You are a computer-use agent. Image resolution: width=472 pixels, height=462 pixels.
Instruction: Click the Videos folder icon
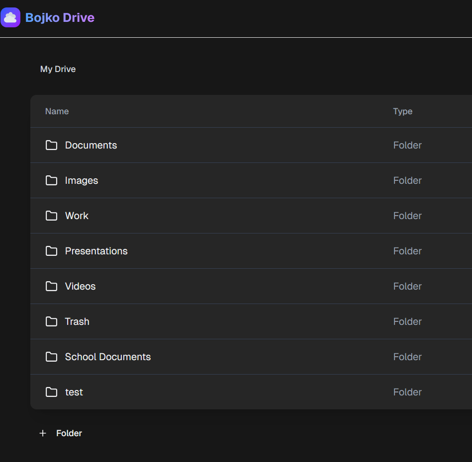[x=51, y=286]
